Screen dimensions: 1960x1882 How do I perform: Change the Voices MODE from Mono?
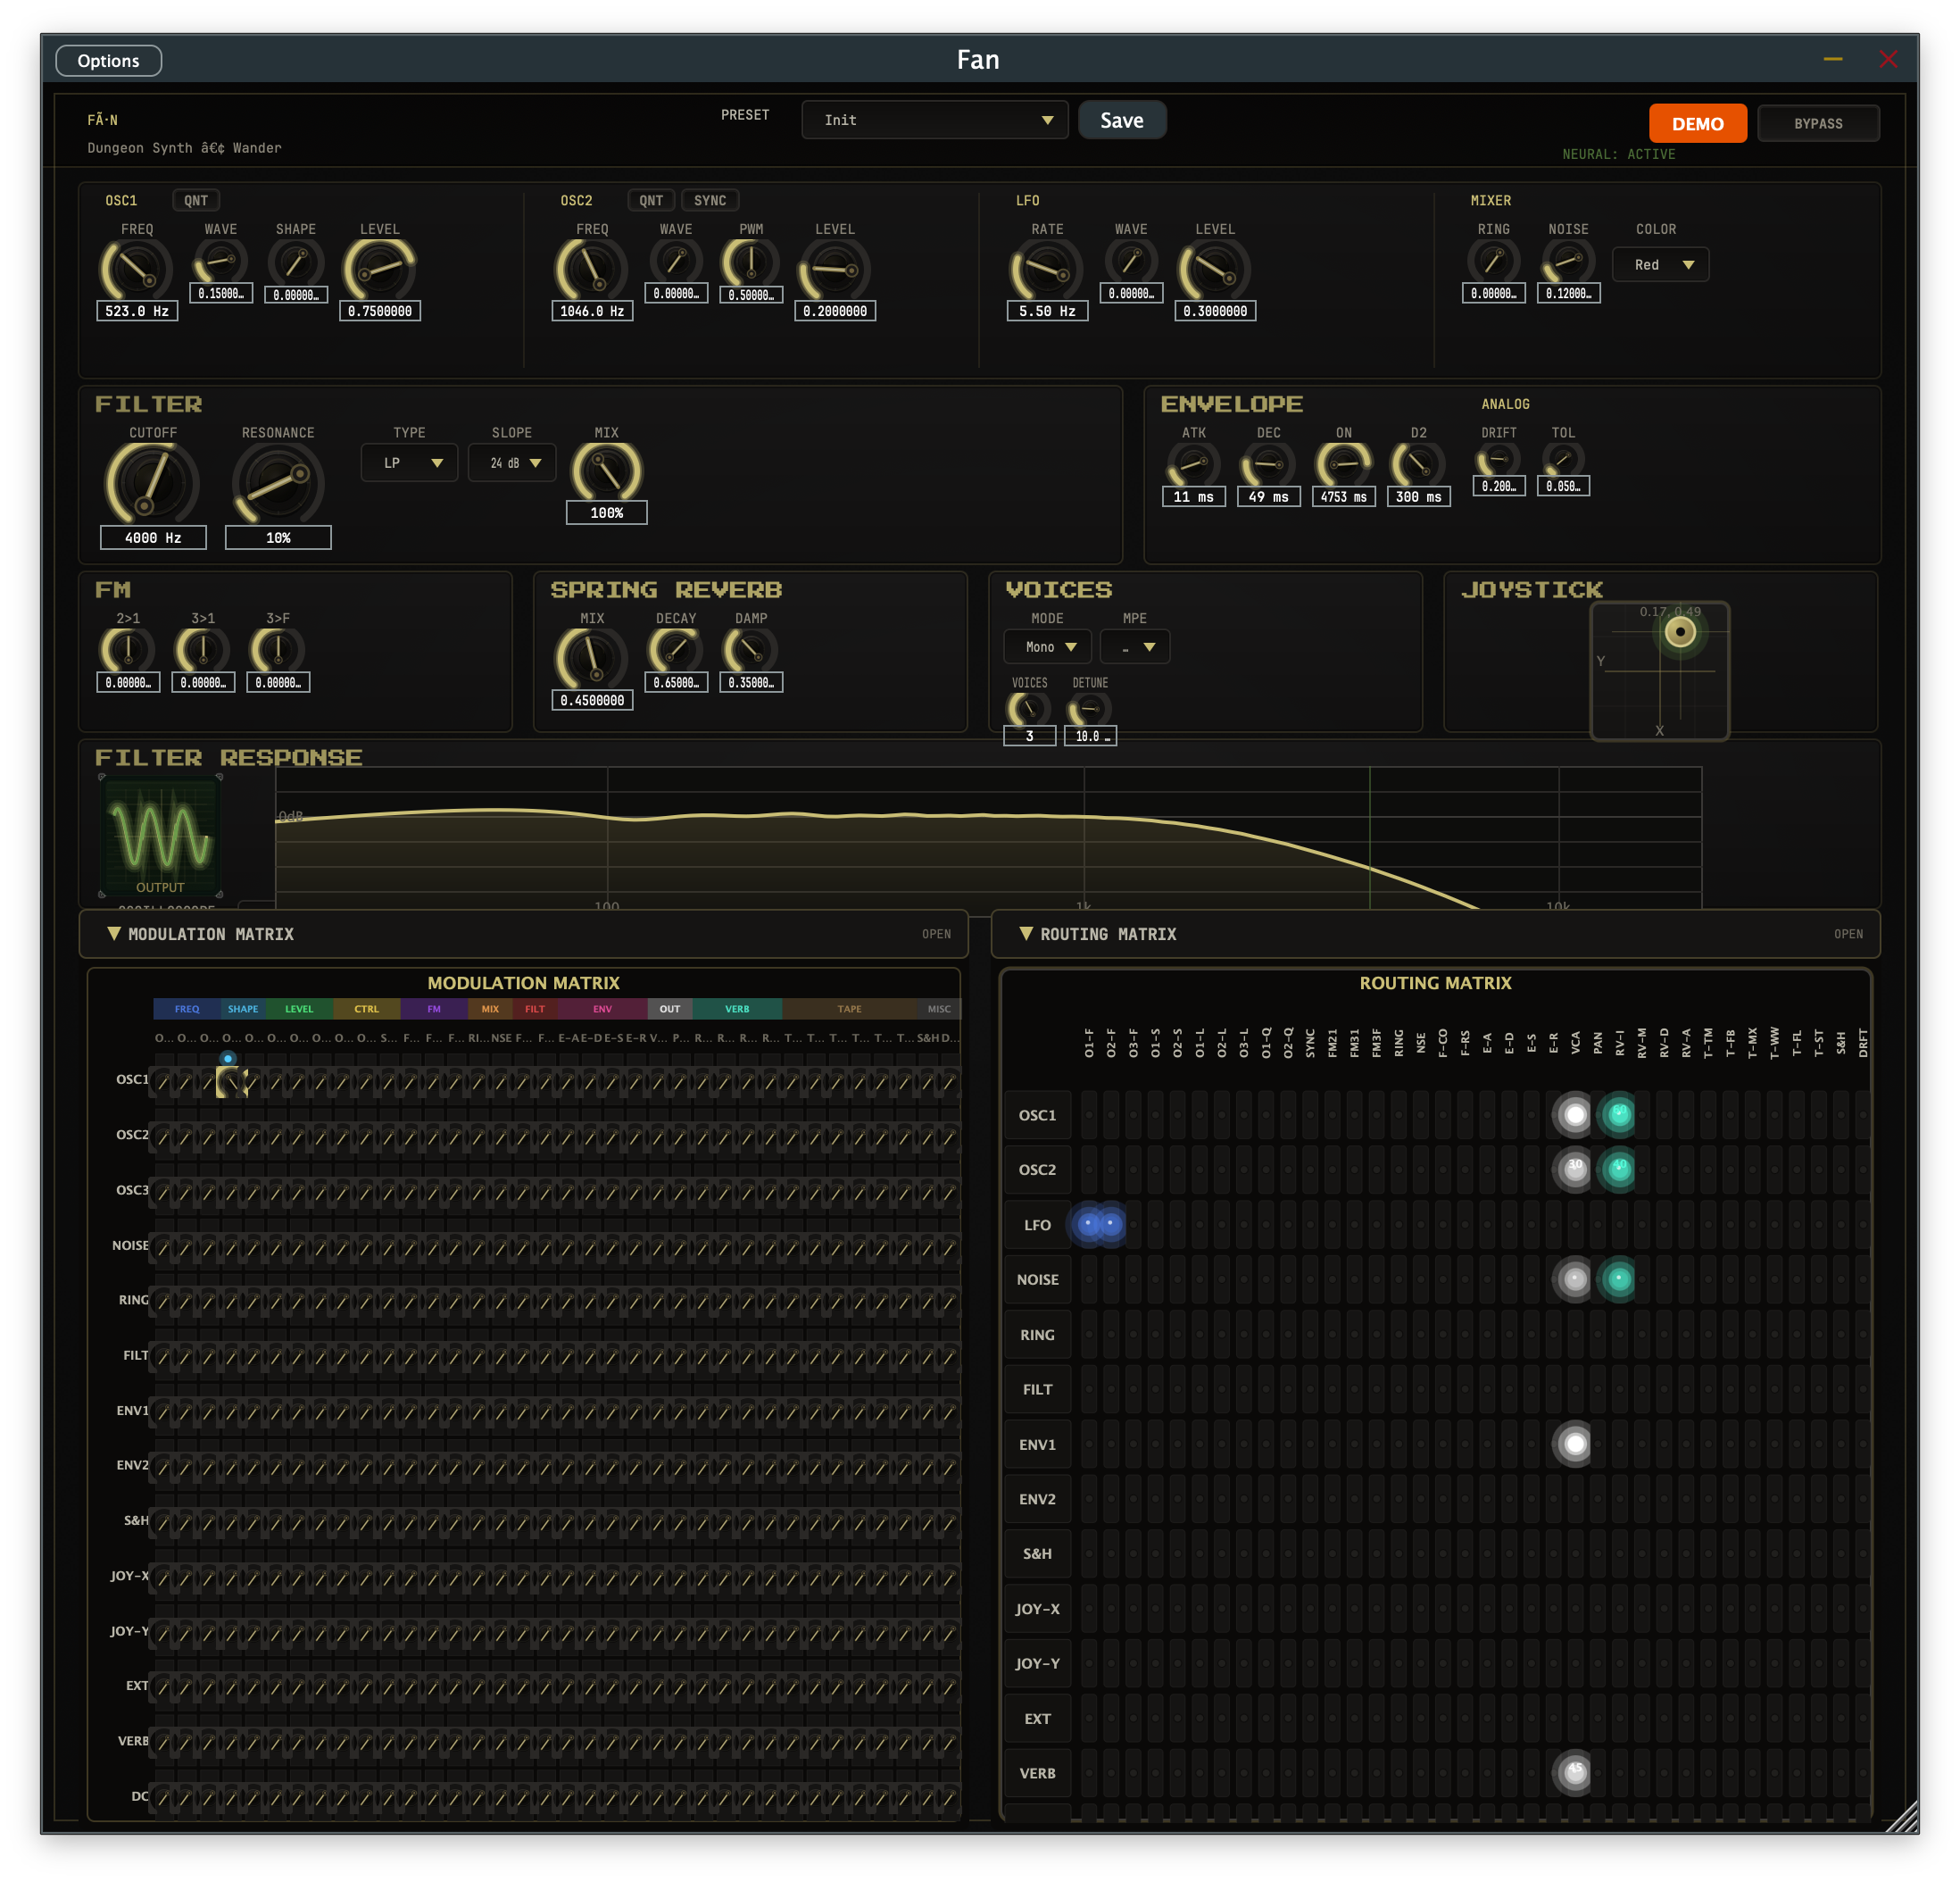pyautogui.click(x=1046, y=646)
